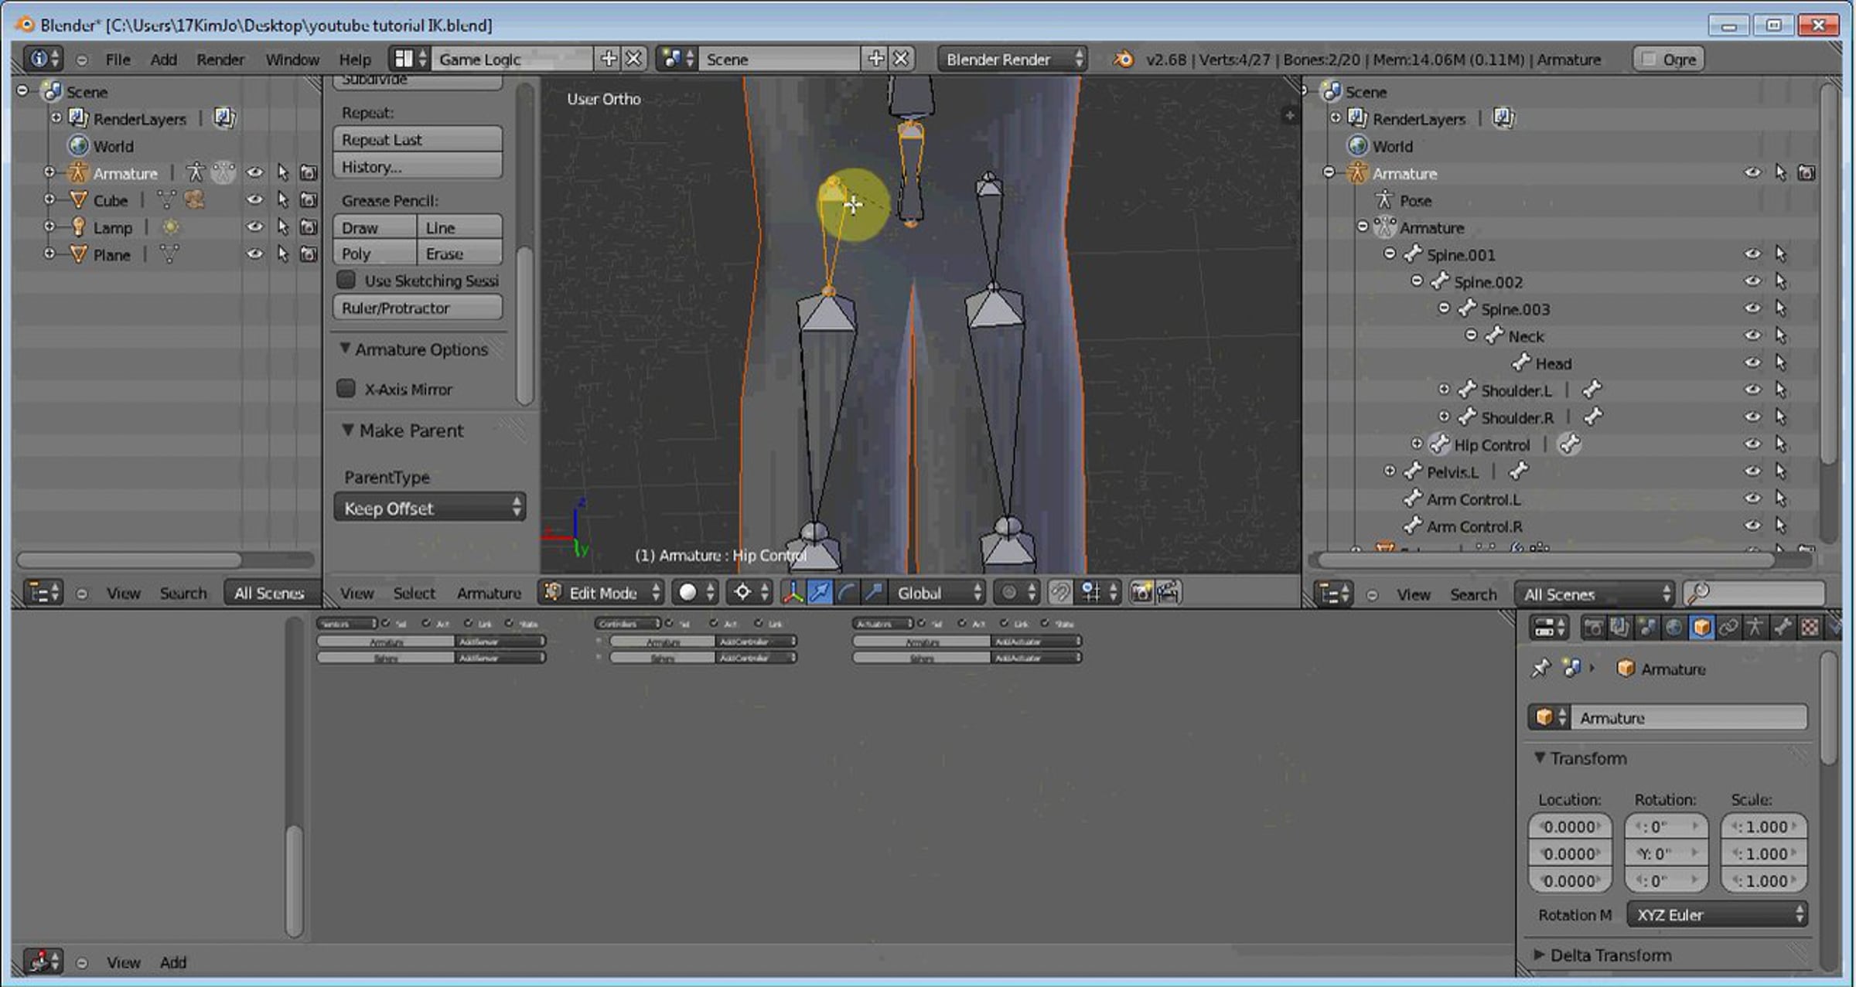The width and height of the screenshot is (1856, 987).
Task: Enable the X-Axis Mirror checkbox
Action: coord(346,388)
